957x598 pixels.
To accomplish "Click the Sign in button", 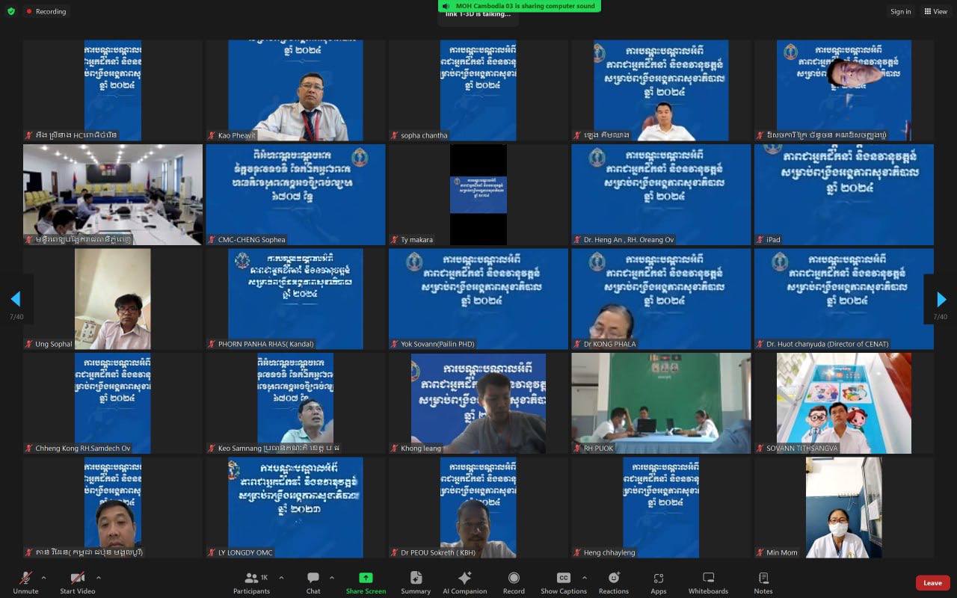I will (x=900, y=11).
